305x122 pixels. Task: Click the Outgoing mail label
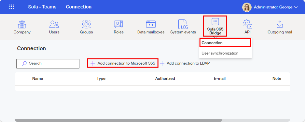point(280,32)
